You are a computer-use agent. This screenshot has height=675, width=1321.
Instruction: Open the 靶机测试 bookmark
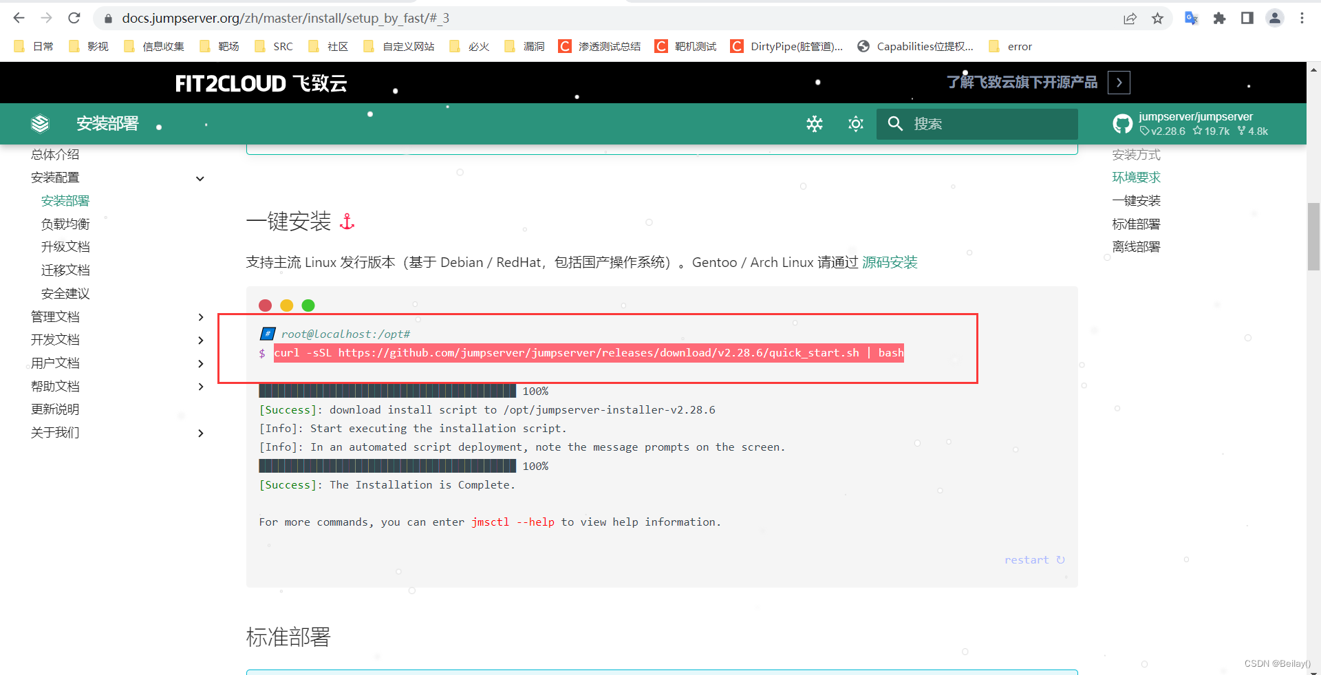[x=686, y=46]
